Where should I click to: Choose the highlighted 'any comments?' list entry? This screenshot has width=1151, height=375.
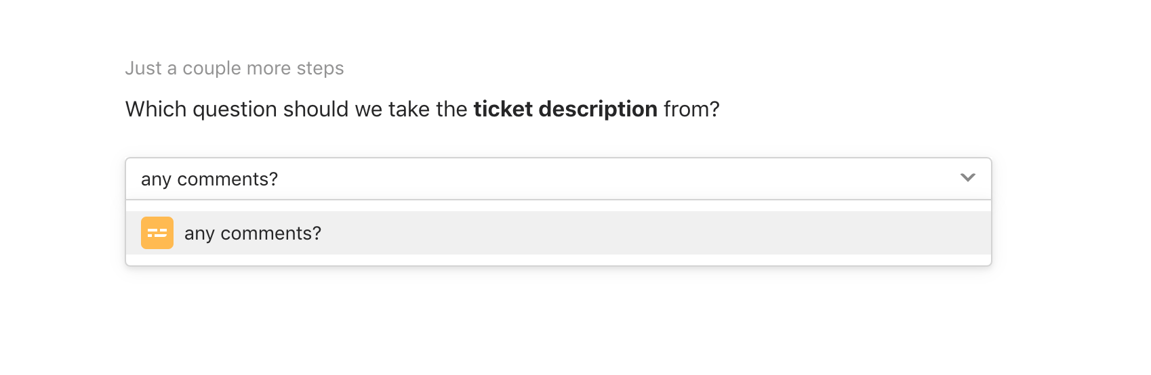(x=559, y=233)
